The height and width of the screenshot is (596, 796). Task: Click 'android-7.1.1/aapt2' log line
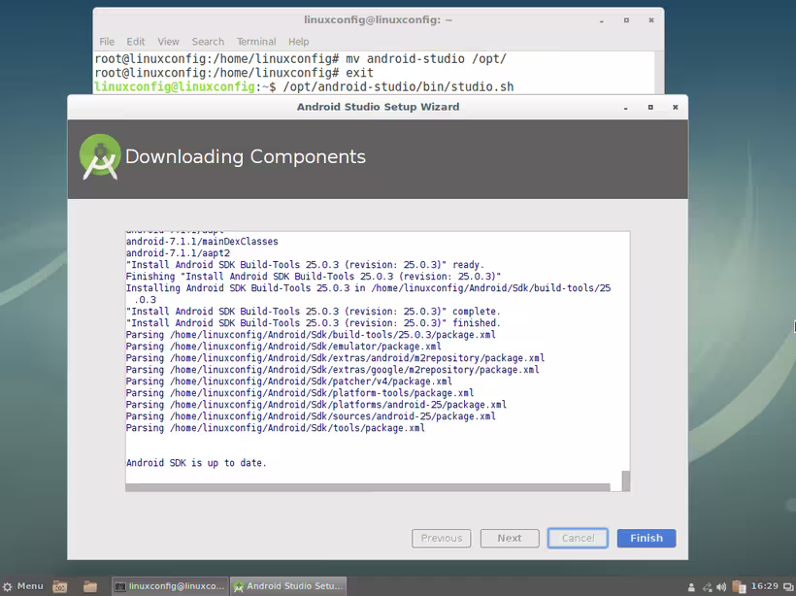(178, 252)
